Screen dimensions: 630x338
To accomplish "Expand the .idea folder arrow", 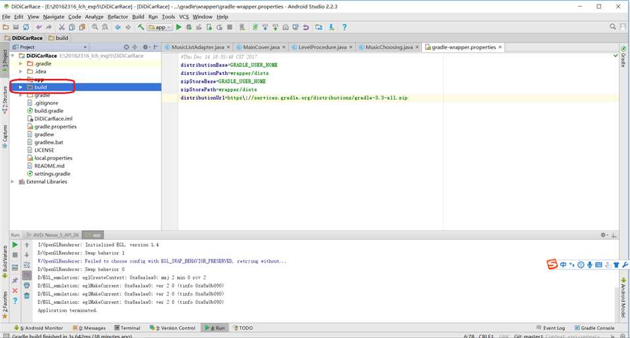I will [21, 72].
